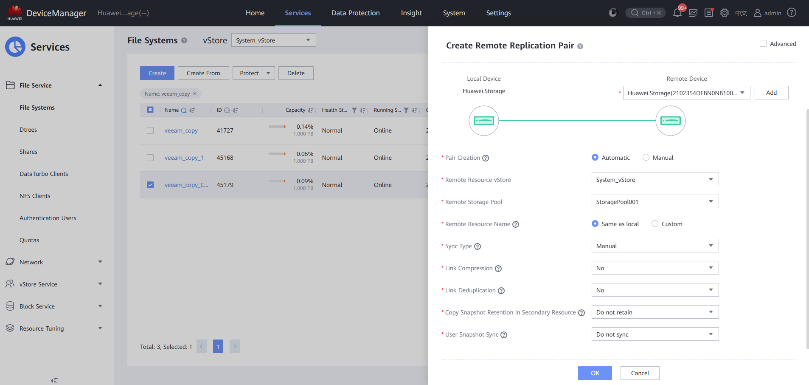Remove the veeam_copy name filter tag

pyautogui.click(x=195, y=93)
